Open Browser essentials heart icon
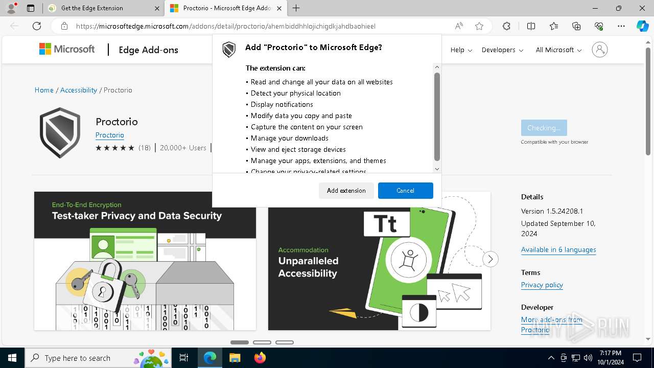The image size is (654, 368). tap(599, 26)
